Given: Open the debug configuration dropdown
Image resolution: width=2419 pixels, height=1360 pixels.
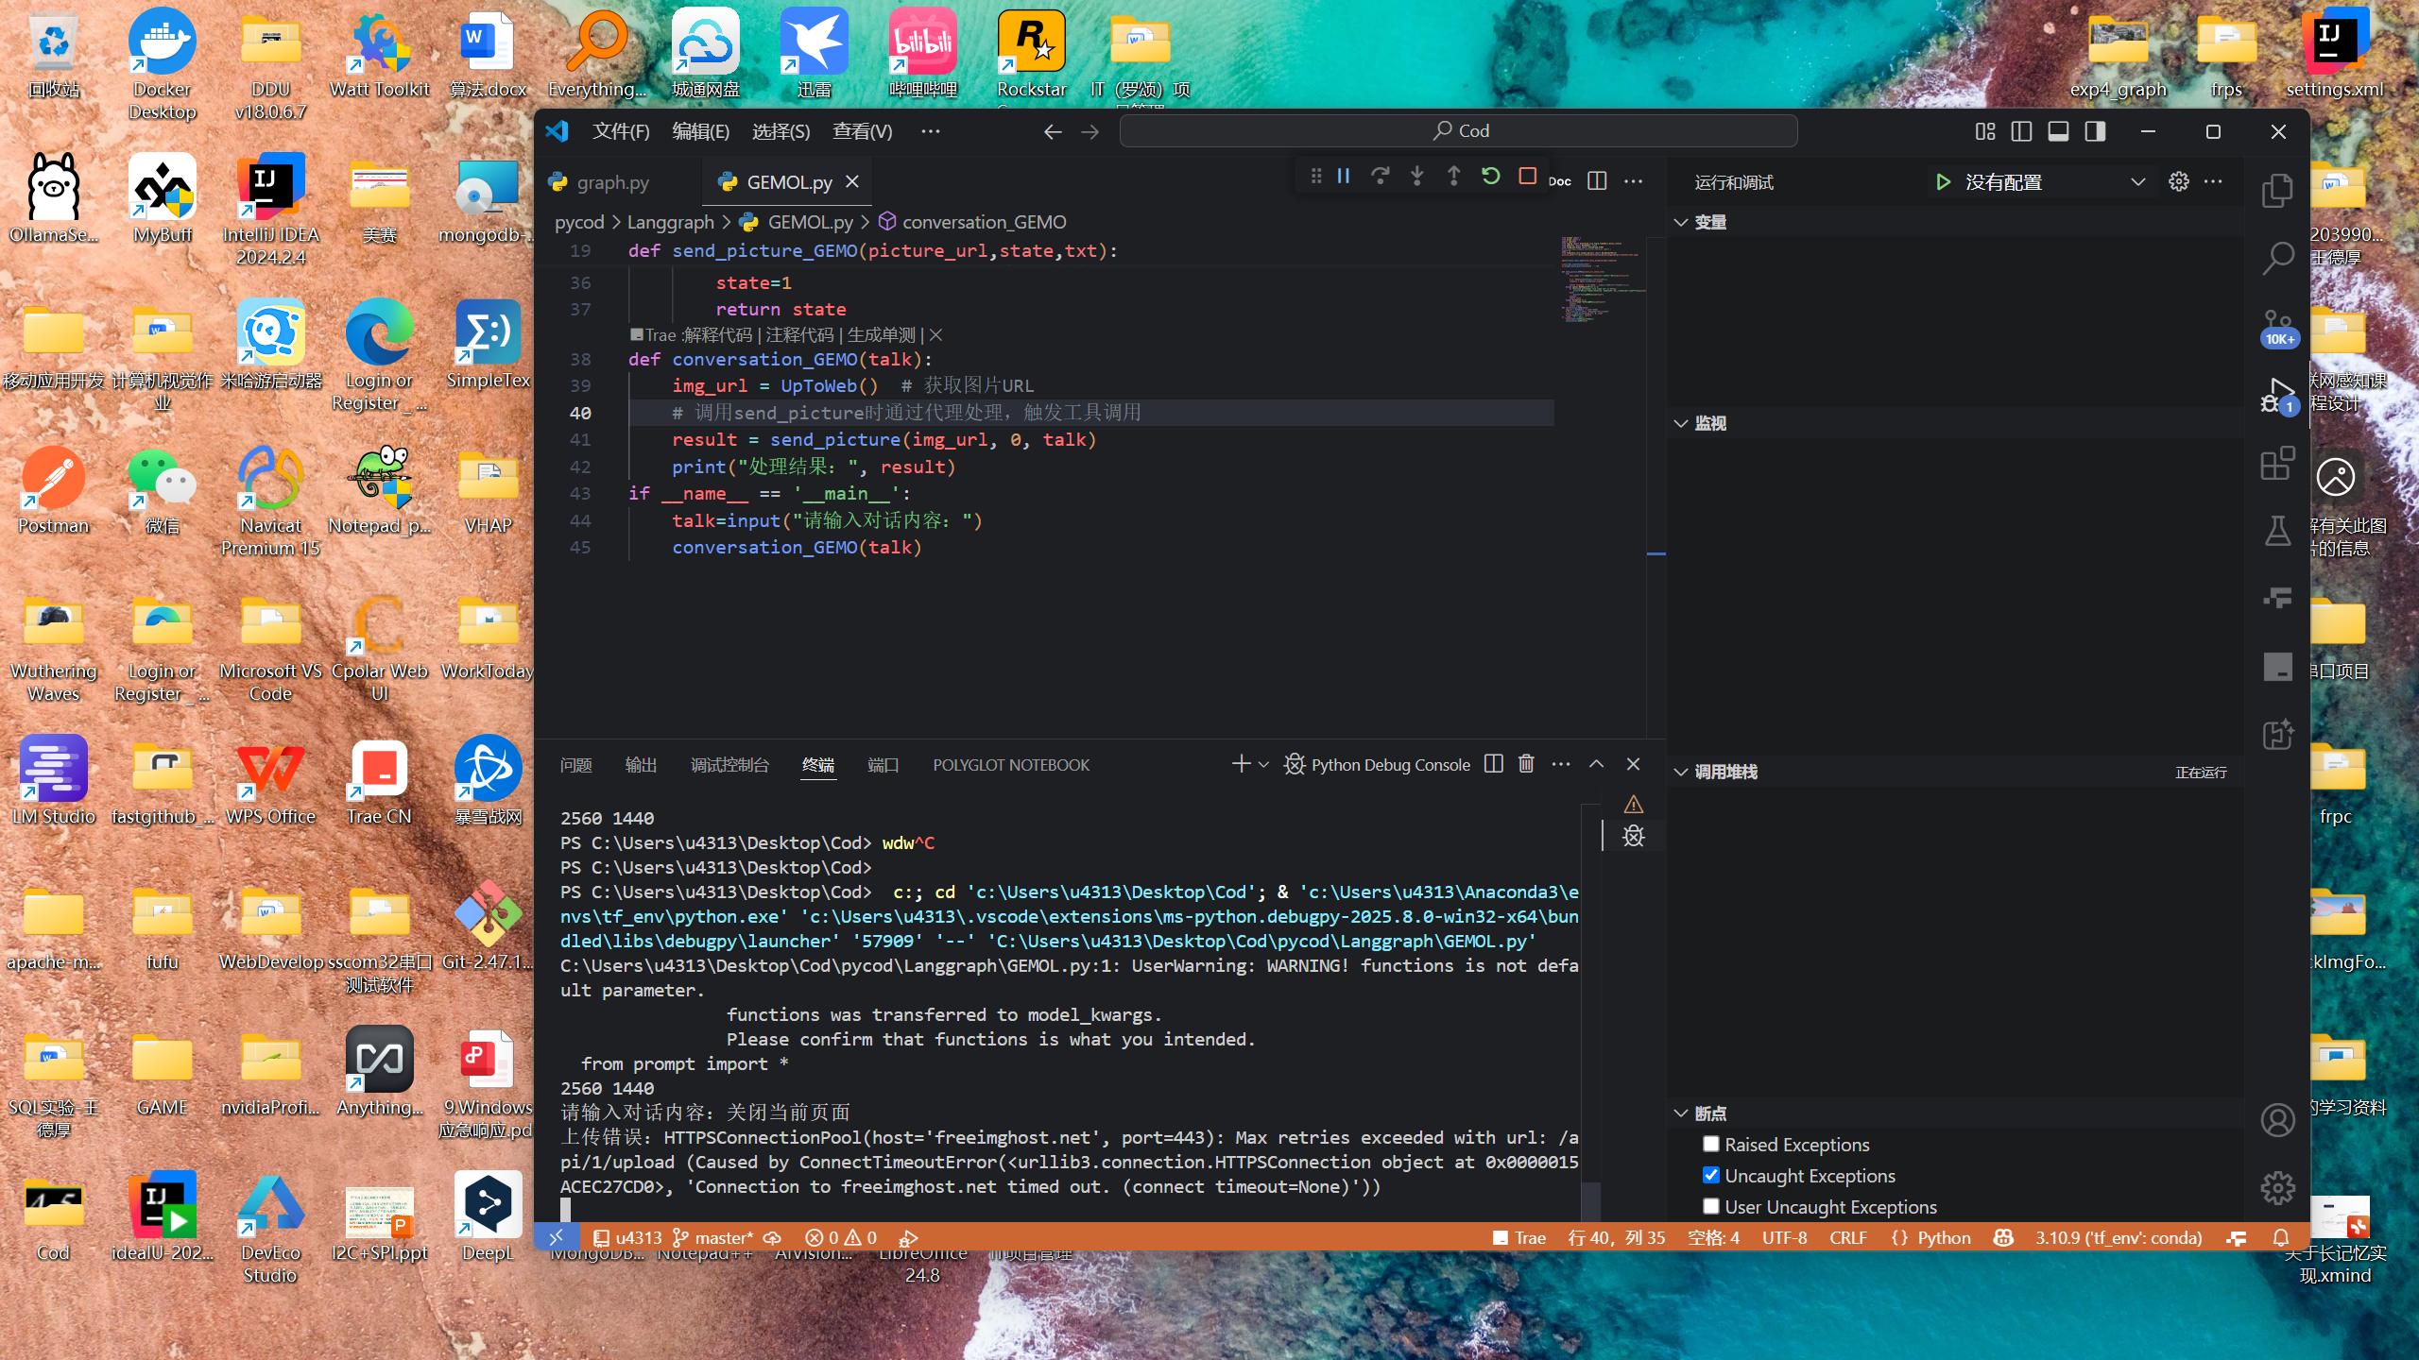Looking at the screenshot, I should pyautogui.click(x=2056, y=182).
